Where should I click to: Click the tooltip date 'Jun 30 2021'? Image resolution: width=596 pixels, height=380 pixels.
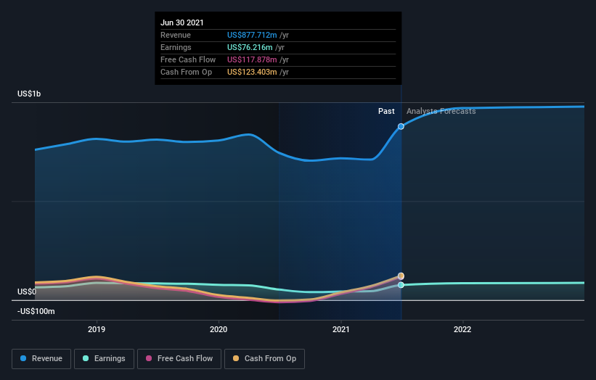tap(182, 22)
